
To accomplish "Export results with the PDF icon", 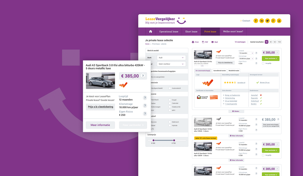I will 203,42.
